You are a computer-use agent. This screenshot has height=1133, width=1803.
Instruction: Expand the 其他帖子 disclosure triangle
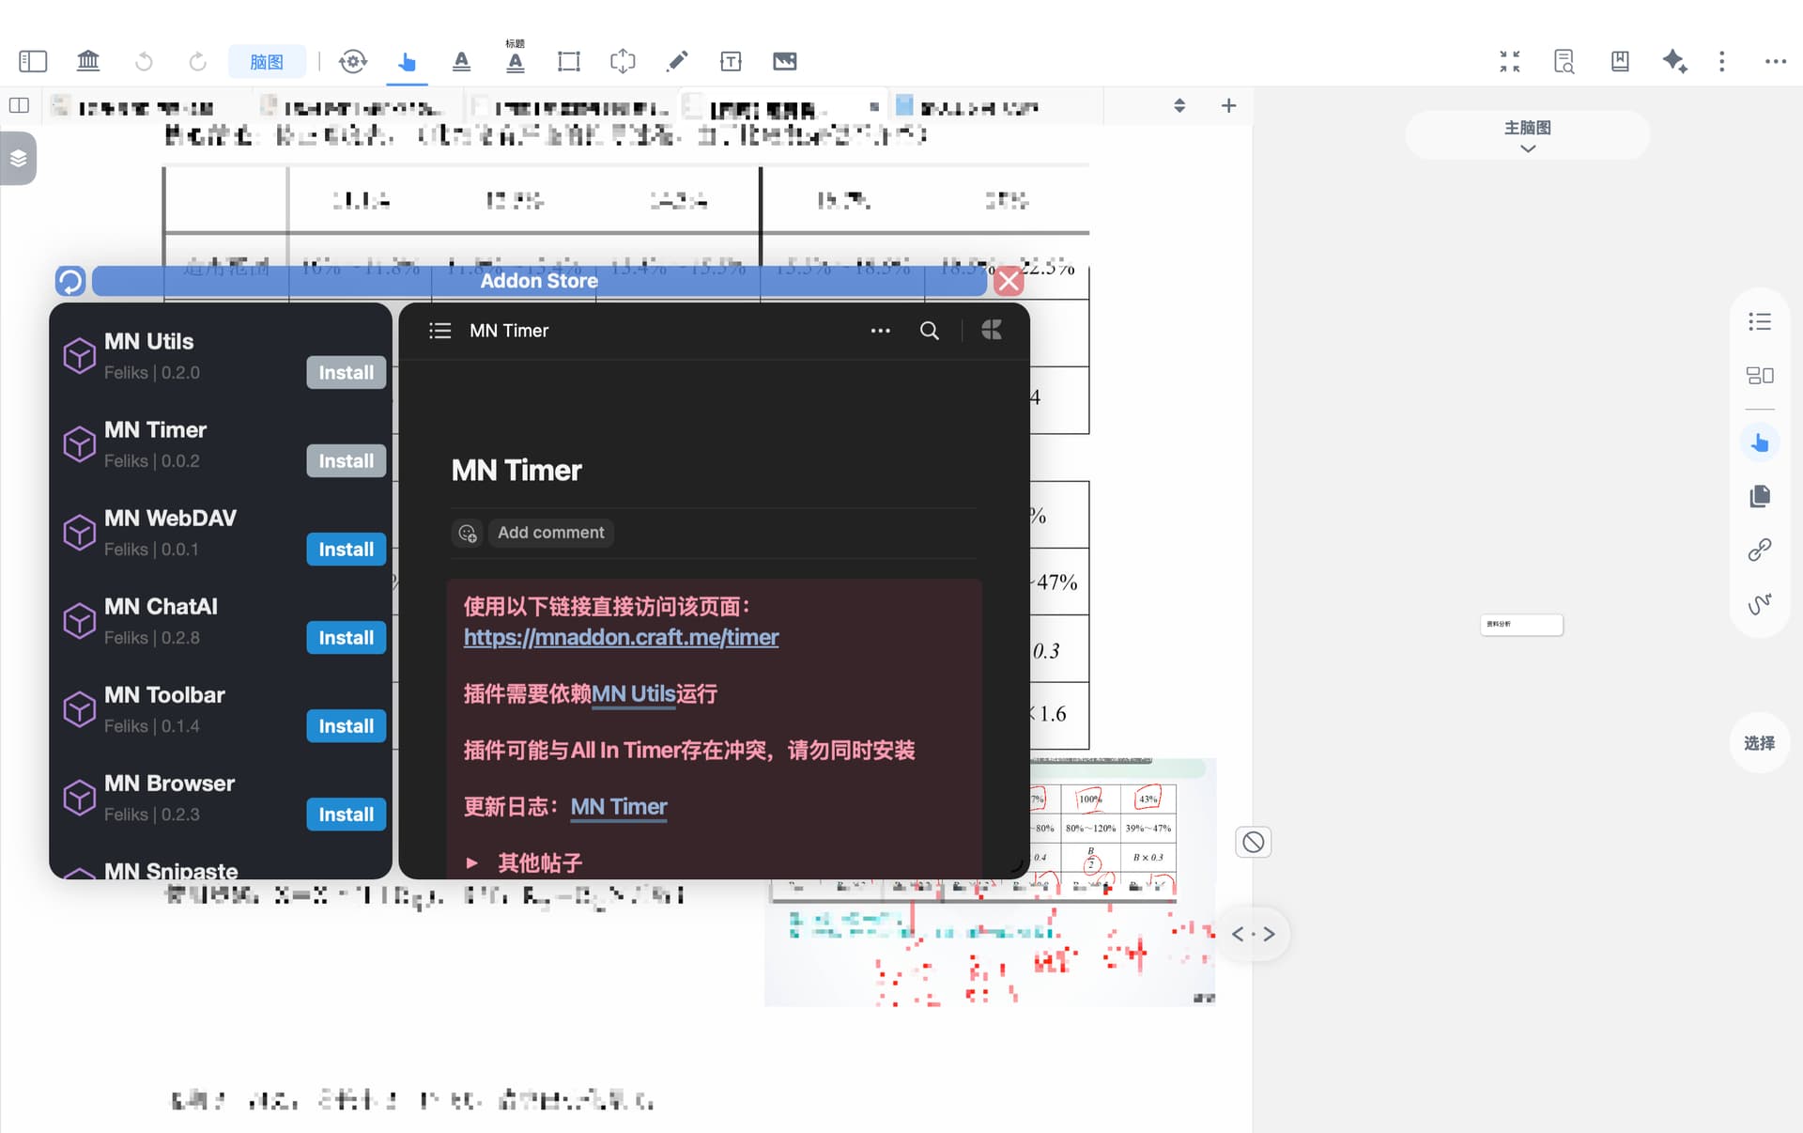(472, 862)
